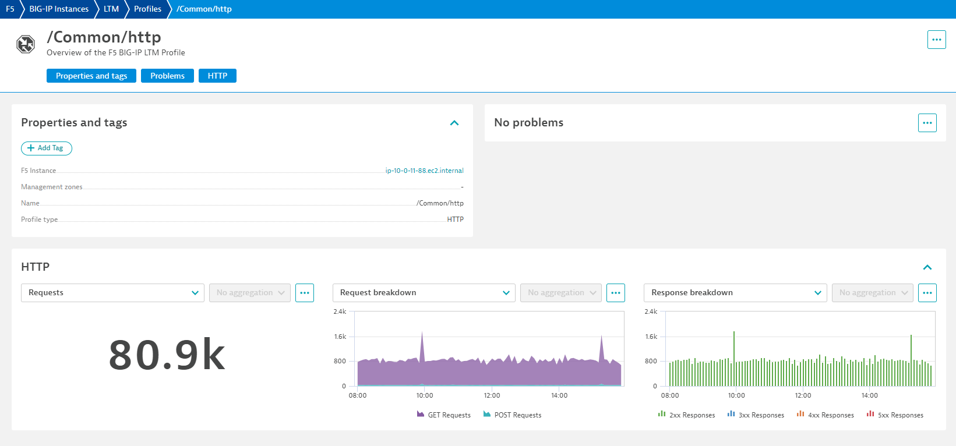
Task: Open more options for Response breakdown chart
Action: (x=927, y=293)
